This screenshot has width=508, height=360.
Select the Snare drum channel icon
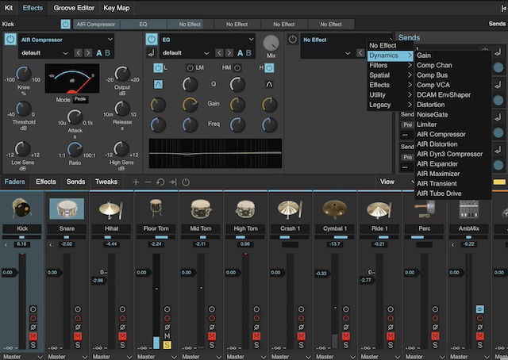(67, 209)
